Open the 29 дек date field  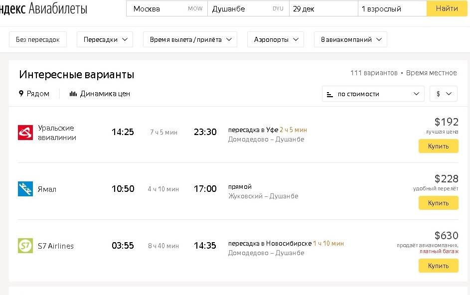(323, 9)
